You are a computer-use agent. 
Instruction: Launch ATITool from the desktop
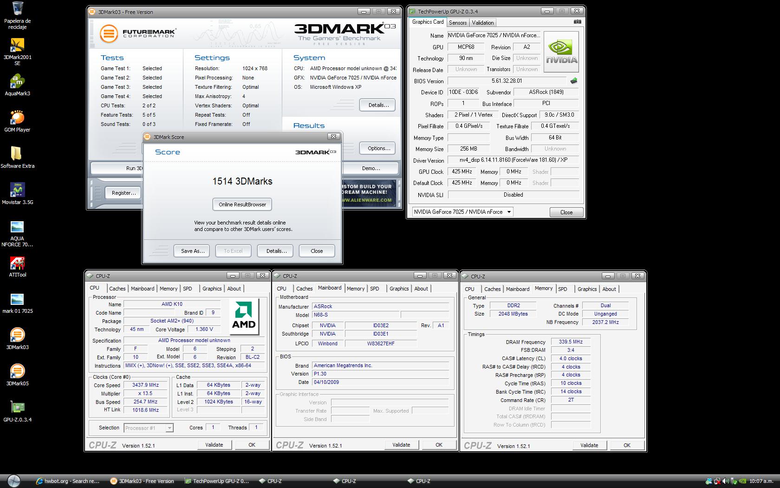17,266
